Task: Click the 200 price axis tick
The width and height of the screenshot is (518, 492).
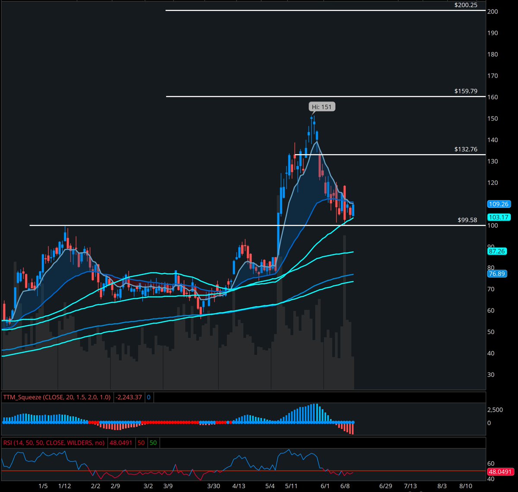Action: (493, 12)
